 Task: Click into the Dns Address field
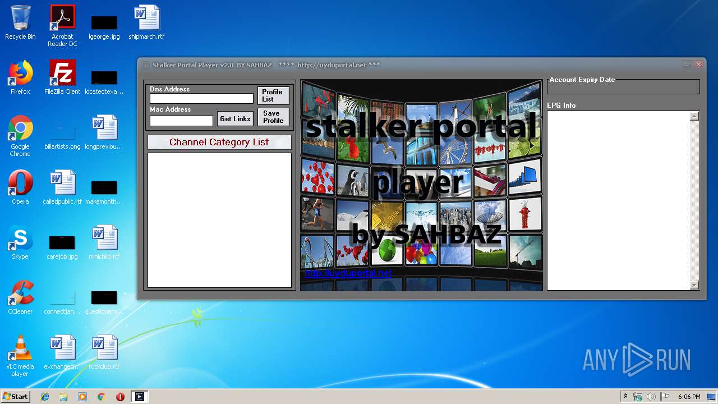pyautogui.click(x=201, y=98)
